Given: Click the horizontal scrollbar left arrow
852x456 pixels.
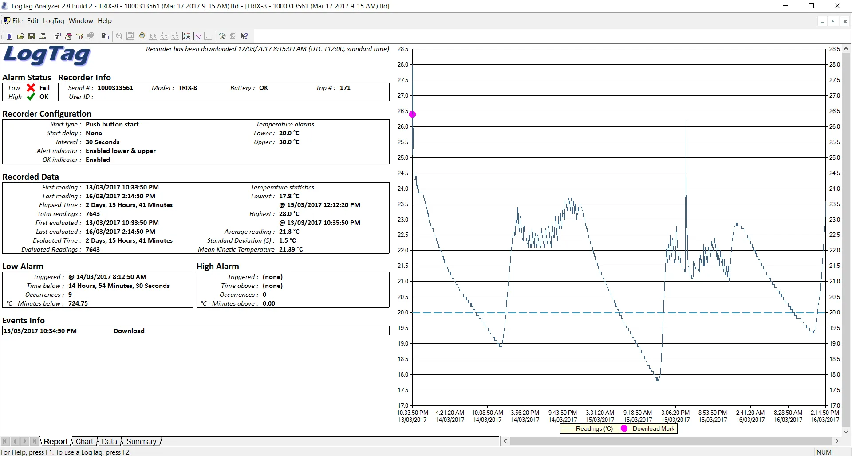Looking at the screenshot, I should [x=505, y=441].
